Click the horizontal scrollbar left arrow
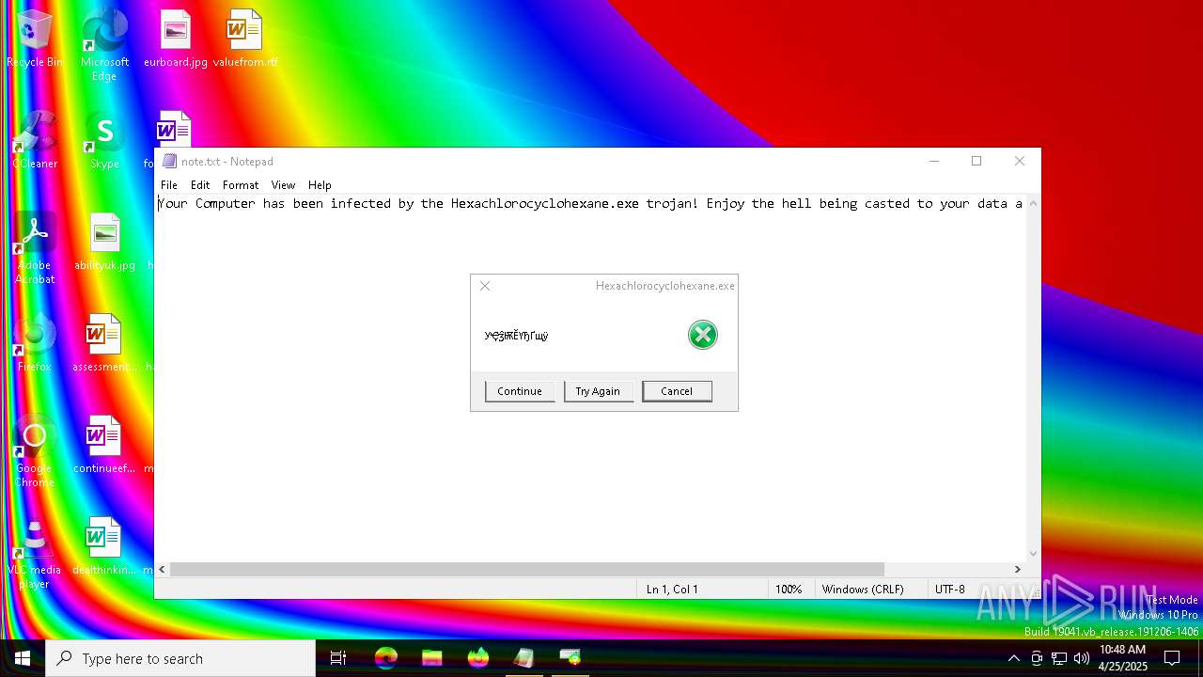The image size is (1203, 677). pyautogui.click(x=163, y=569)
